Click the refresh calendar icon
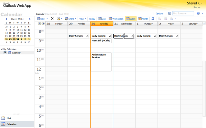The width and height of the screenshot is (206, 128). coord(153,19)
